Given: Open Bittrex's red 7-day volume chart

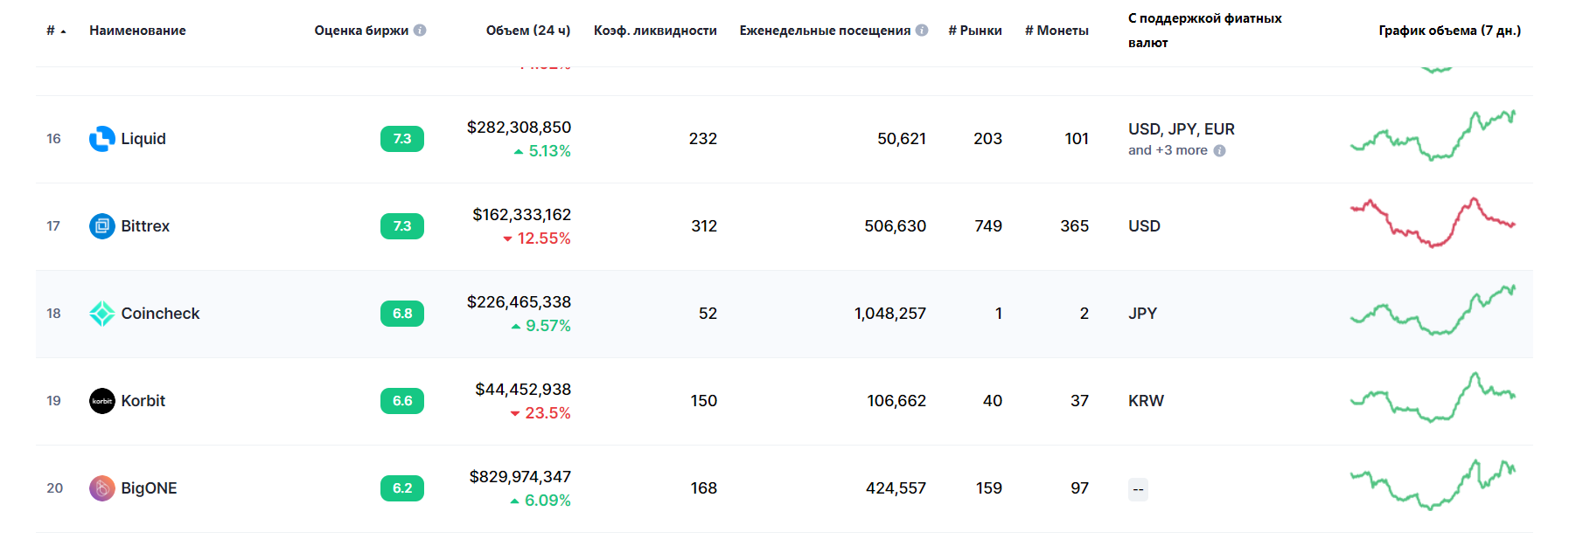Looking at the screenshot, I should (1433, 223).
